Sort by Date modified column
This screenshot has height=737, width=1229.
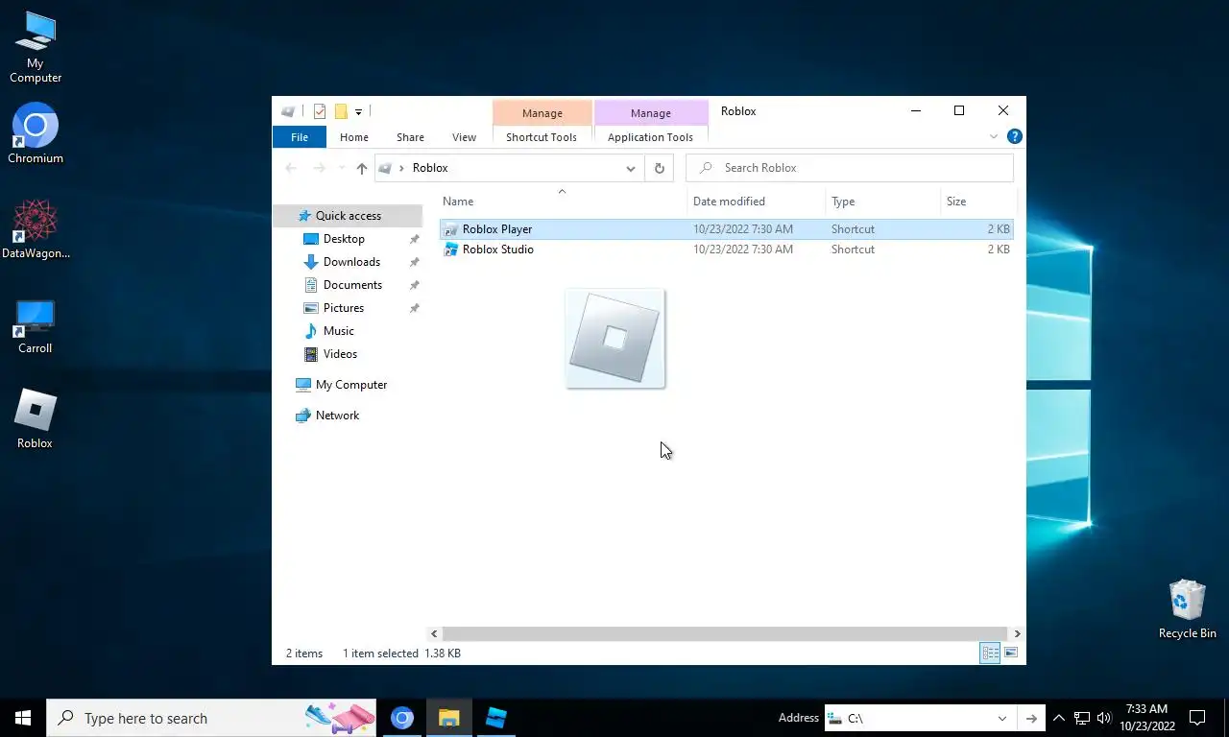pos(757,202)
